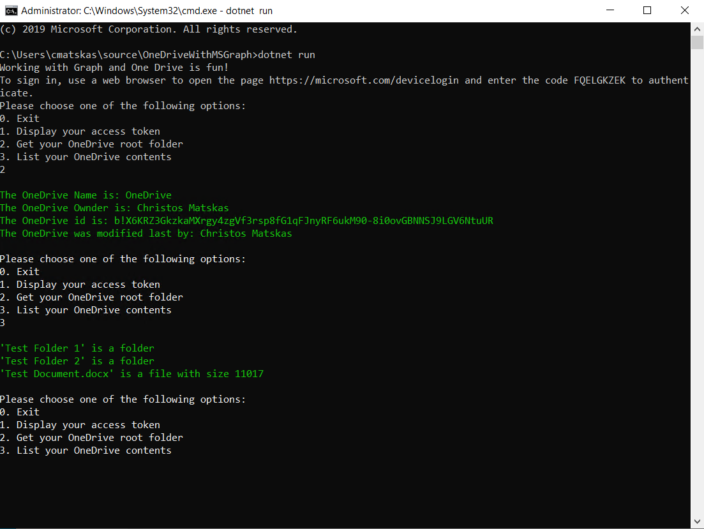Click the window title text 'Administrator: C:\Windows\System32\cmd.exe'
The image size is (704, 529).
(x=119, y=11)
